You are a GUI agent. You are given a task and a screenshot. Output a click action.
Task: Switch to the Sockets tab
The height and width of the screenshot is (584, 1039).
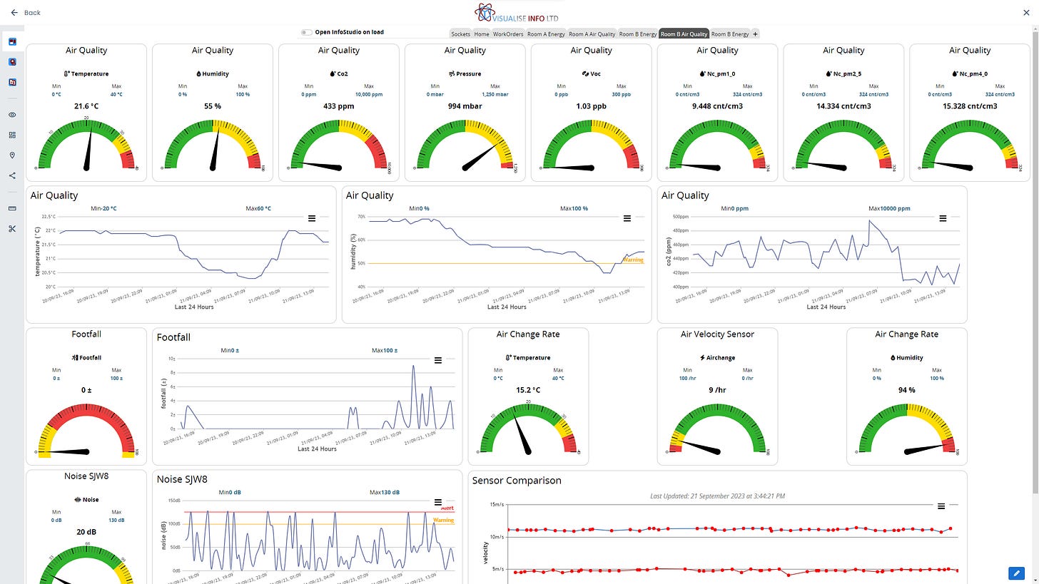point(460,34)
